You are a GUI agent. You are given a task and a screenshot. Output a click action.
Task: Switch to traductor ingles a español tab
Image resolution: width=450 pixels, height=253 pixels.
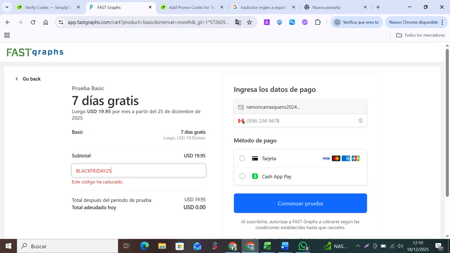[264, 7]
